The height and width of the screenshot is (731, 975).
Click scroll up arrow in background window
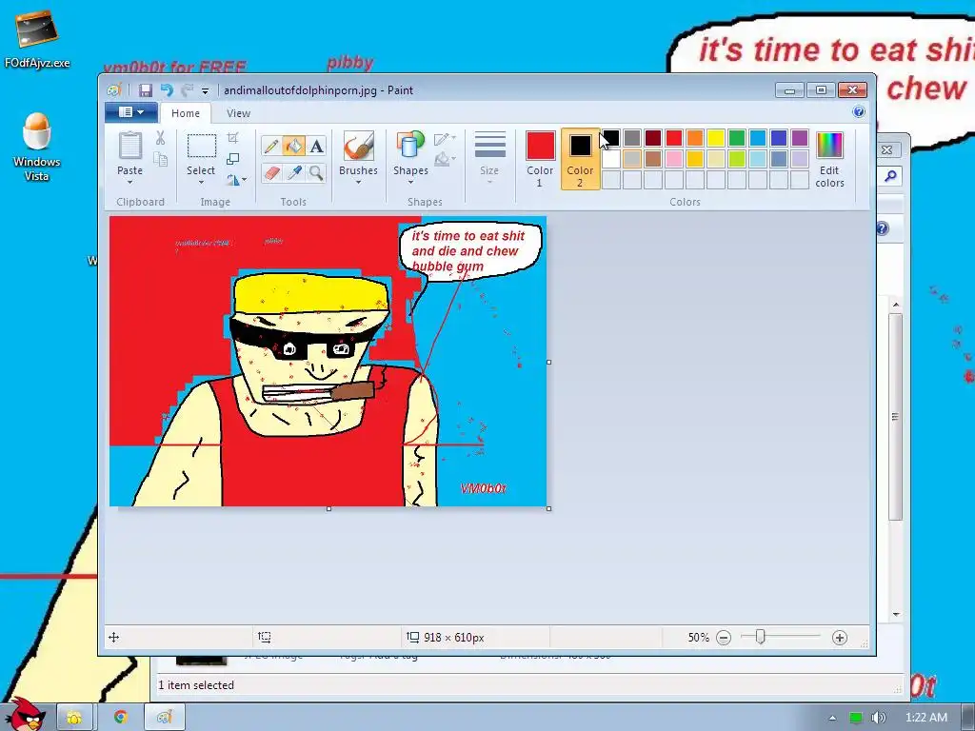click(896, 305)
